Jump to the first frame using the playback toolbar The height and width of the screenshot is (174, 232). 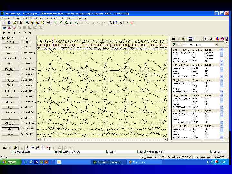pos(4,33)
